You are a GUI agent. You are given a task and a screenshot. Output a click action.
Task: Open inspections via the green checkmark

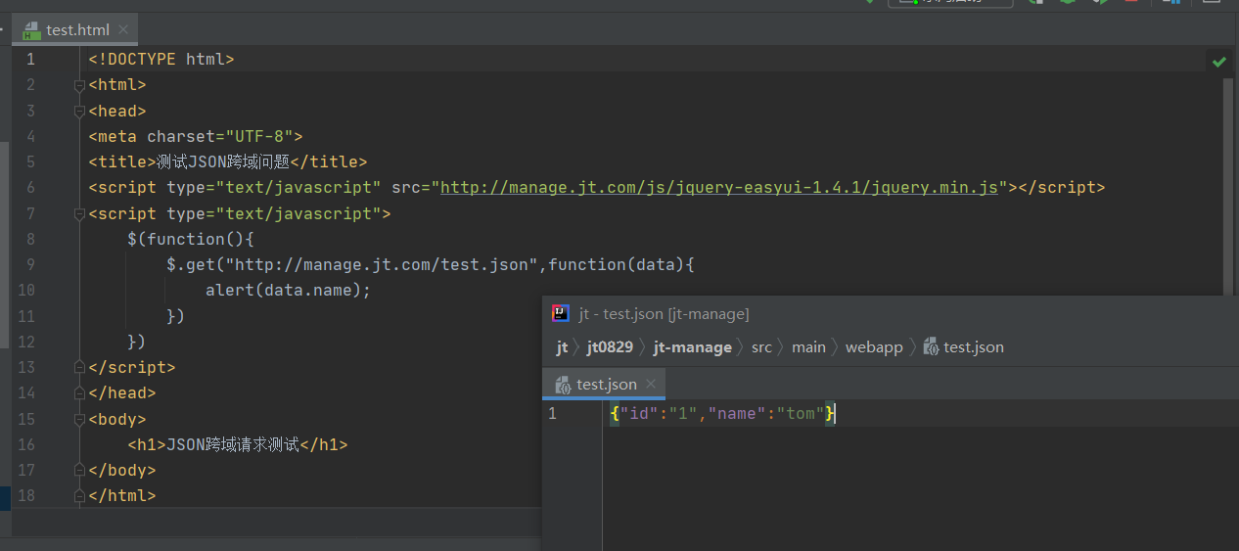pos(1218,62)
